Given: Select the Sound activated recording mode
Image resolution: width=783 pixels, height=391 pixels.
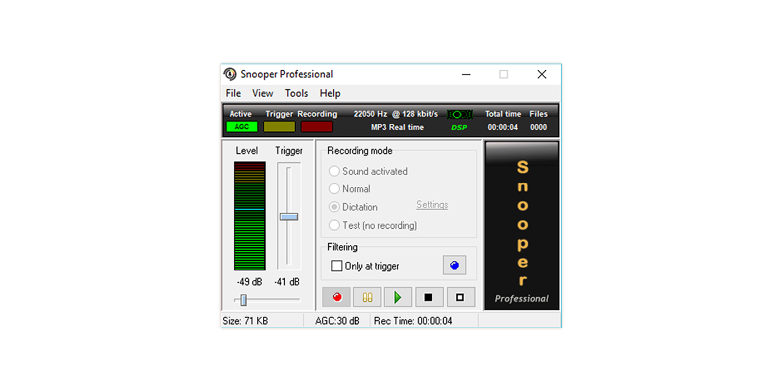Looking at the screenshot, I should [x=334, y=171].
